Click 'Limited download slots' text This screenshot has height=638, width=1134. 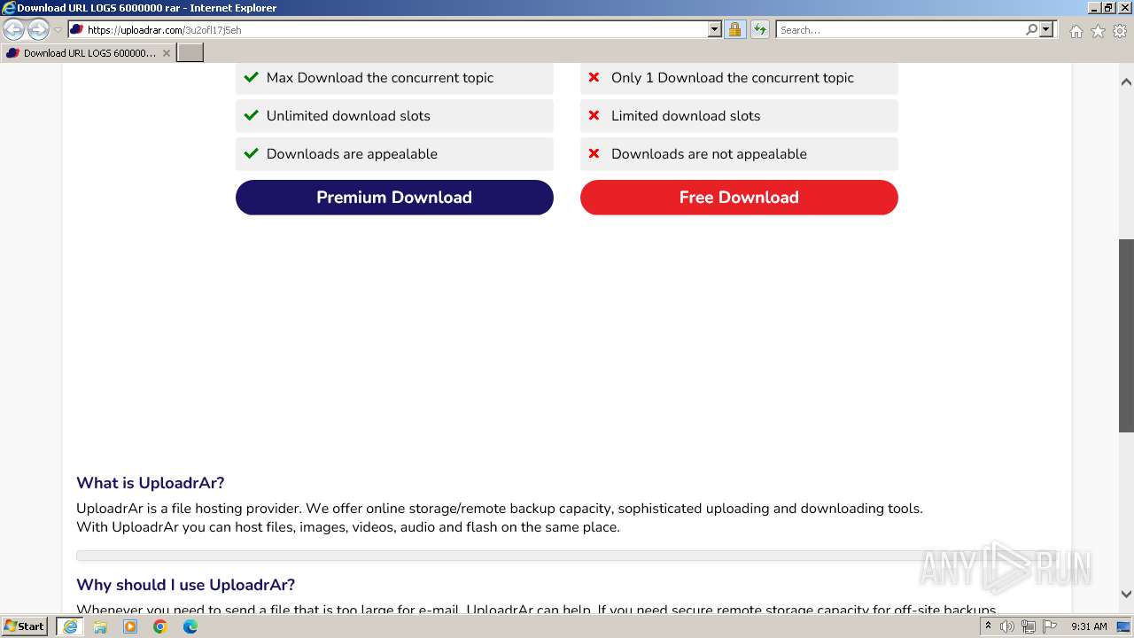pos(686,116)
